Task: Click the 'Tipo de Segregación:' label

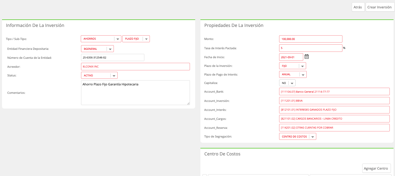Action: [x=218, y=136]
